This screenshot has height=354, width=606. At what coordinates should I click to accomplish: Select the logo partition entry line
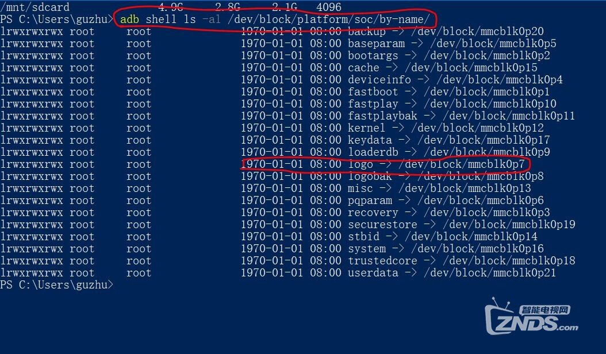point(382,164)
